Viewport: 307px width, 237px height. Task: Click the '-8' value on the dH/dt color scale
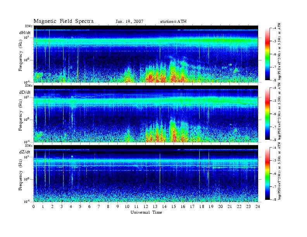pyautogui.click(x=274, y=80)
